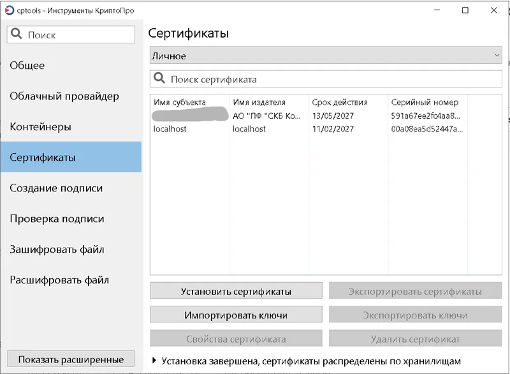Select the redacted subject certificate row

190,115
